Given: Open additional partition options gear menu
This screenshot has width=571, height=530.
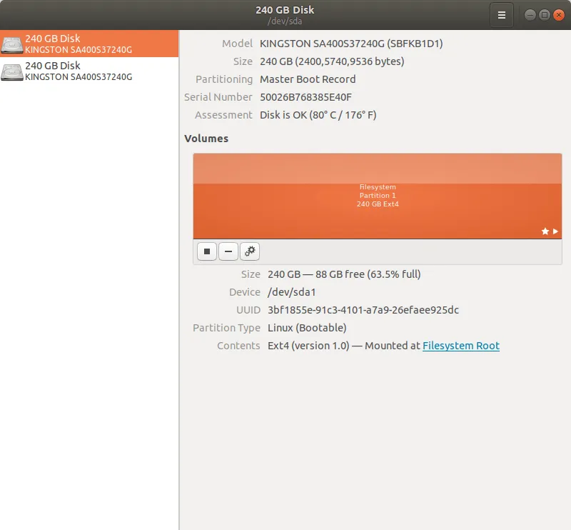Looking at the screenshot, I should pyautogui.click(x=250, y=251).
